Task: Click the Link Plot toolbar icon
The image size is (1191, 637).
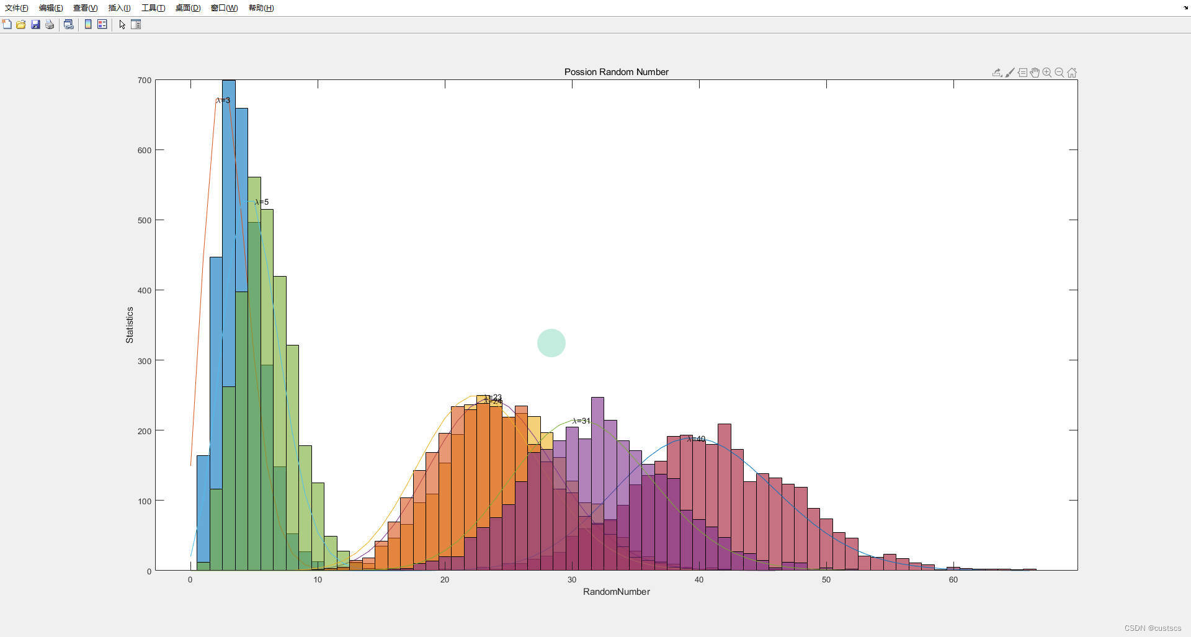Action: coord(69,24)
